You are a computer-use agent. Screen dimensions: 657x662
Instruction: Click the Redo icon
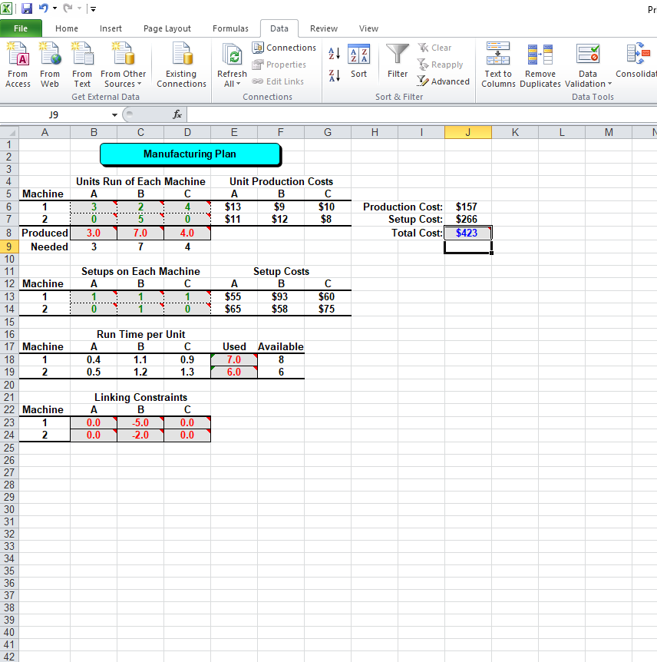68,8
